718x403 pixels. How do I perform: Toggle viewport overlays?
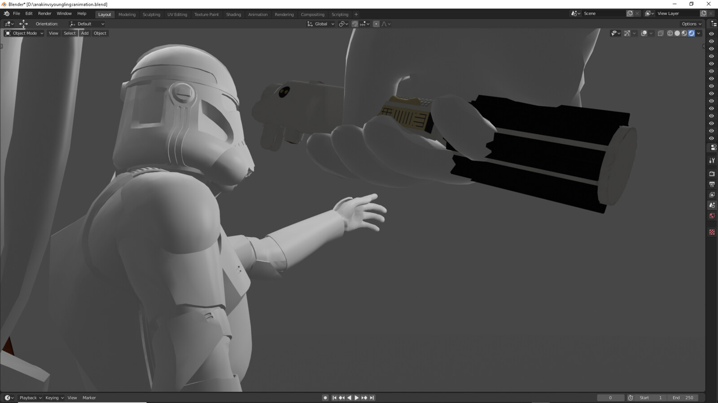click(644, 33)
